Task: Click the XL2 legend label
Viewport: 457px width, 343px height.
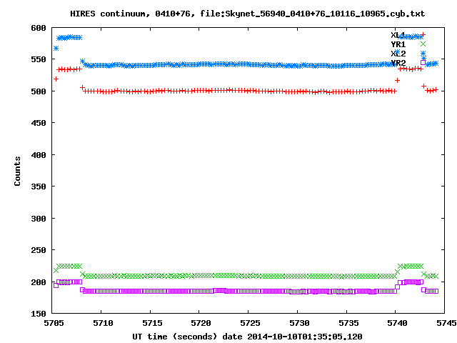Action: [x=398, y=54]
